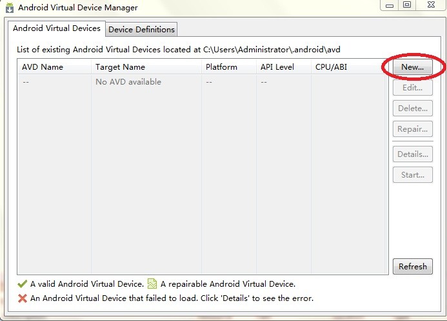Image resolution: width=447 pixels, height=321 pixels.
Task: Click the New... button to create an AVD
Action: [413, 67]
